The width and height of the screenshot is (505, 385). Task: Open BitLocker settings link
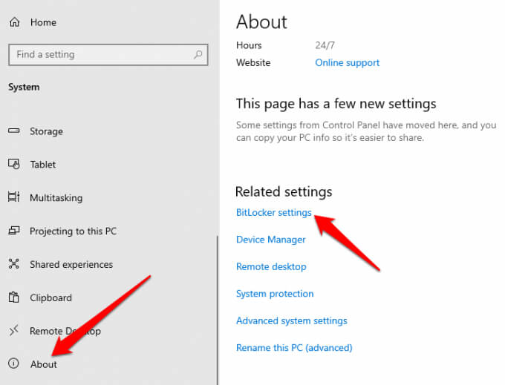pyautogui.click(x=273, y=213)
